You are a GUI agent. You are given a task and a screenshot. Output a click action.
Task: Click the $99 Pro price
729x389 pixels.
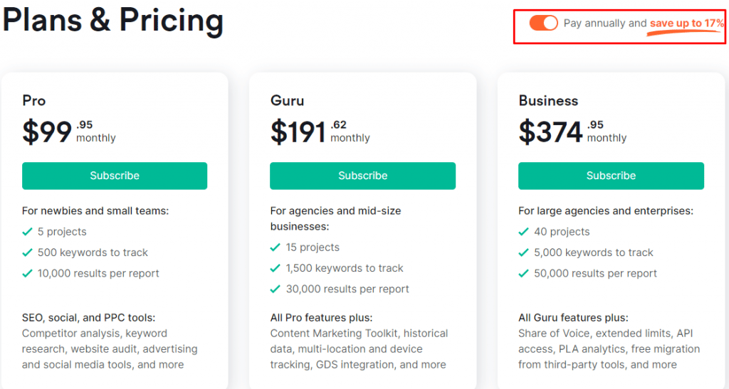click(x=47, y=132)
